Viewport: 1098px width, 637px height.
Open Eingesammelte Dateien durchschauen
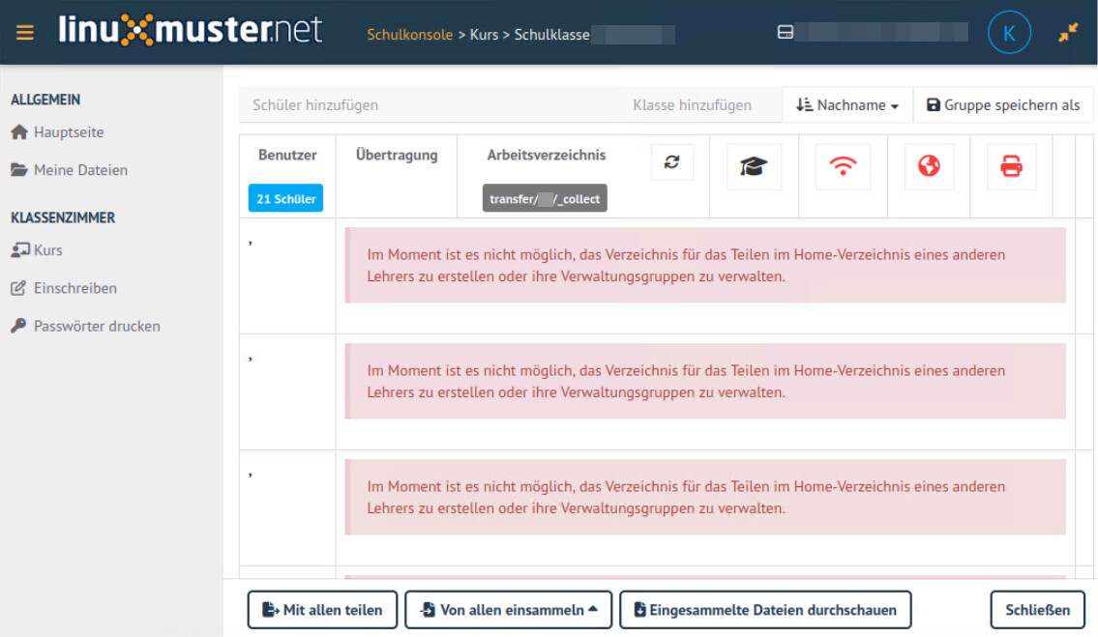click(x=764, y=610)
